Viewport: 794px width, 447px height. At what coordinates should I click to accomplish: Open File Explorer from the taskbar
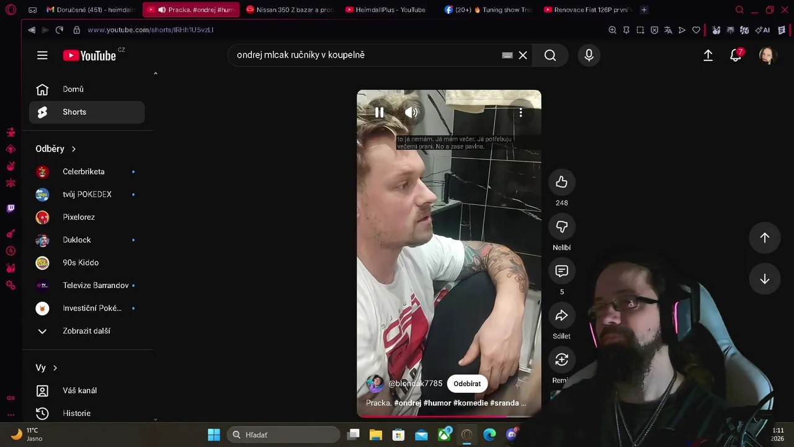[376, 435]
